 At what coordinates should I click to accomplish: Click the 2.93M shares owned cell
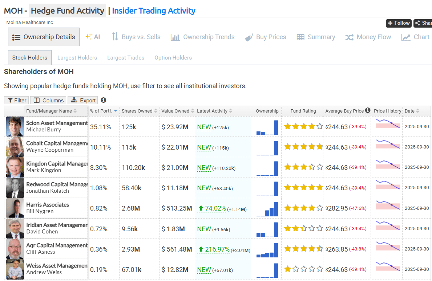(131, 249)
